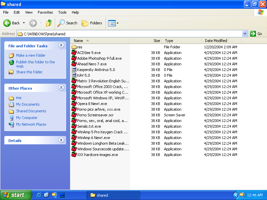Select Kaspersky Antivirus 5.0 file icon
The height and width of the screenshot is (200, 267).
[x=74, y=69]
